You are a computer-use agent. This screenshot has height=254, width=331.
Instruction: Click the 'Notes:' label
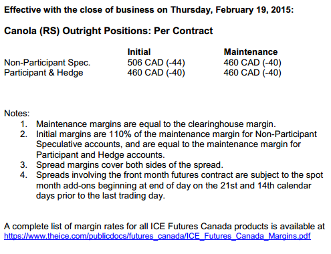[17, 114]
